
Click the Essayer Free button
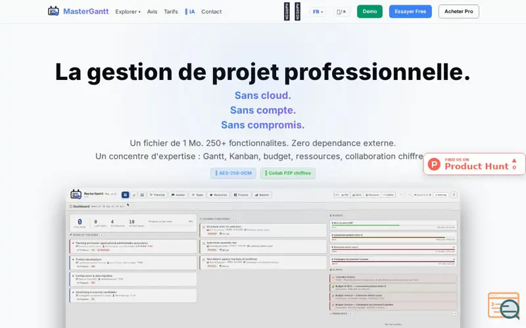[410, 11]
